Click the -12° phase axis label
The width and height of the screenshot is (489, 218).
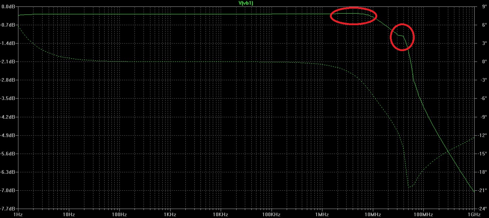click(x=481, y=135)
